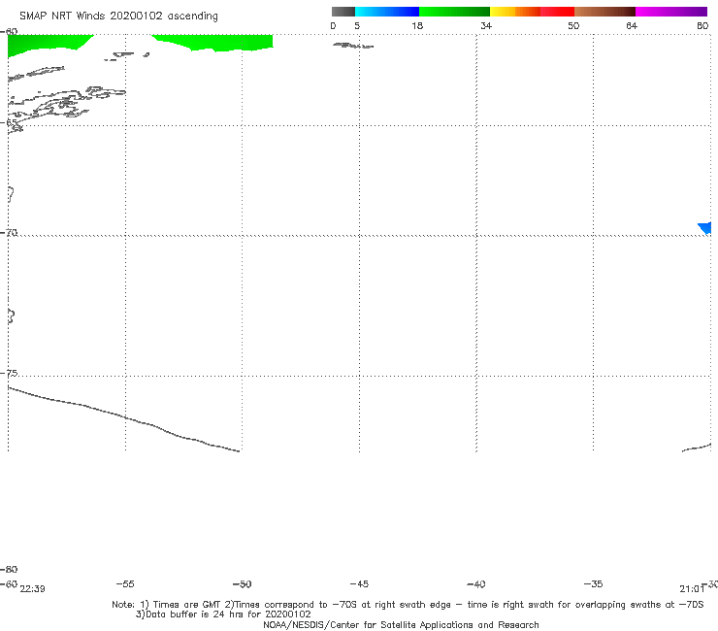The image size is (718, 631).
Task: Select the green segment of the color bar
Action: coord(454,12)
